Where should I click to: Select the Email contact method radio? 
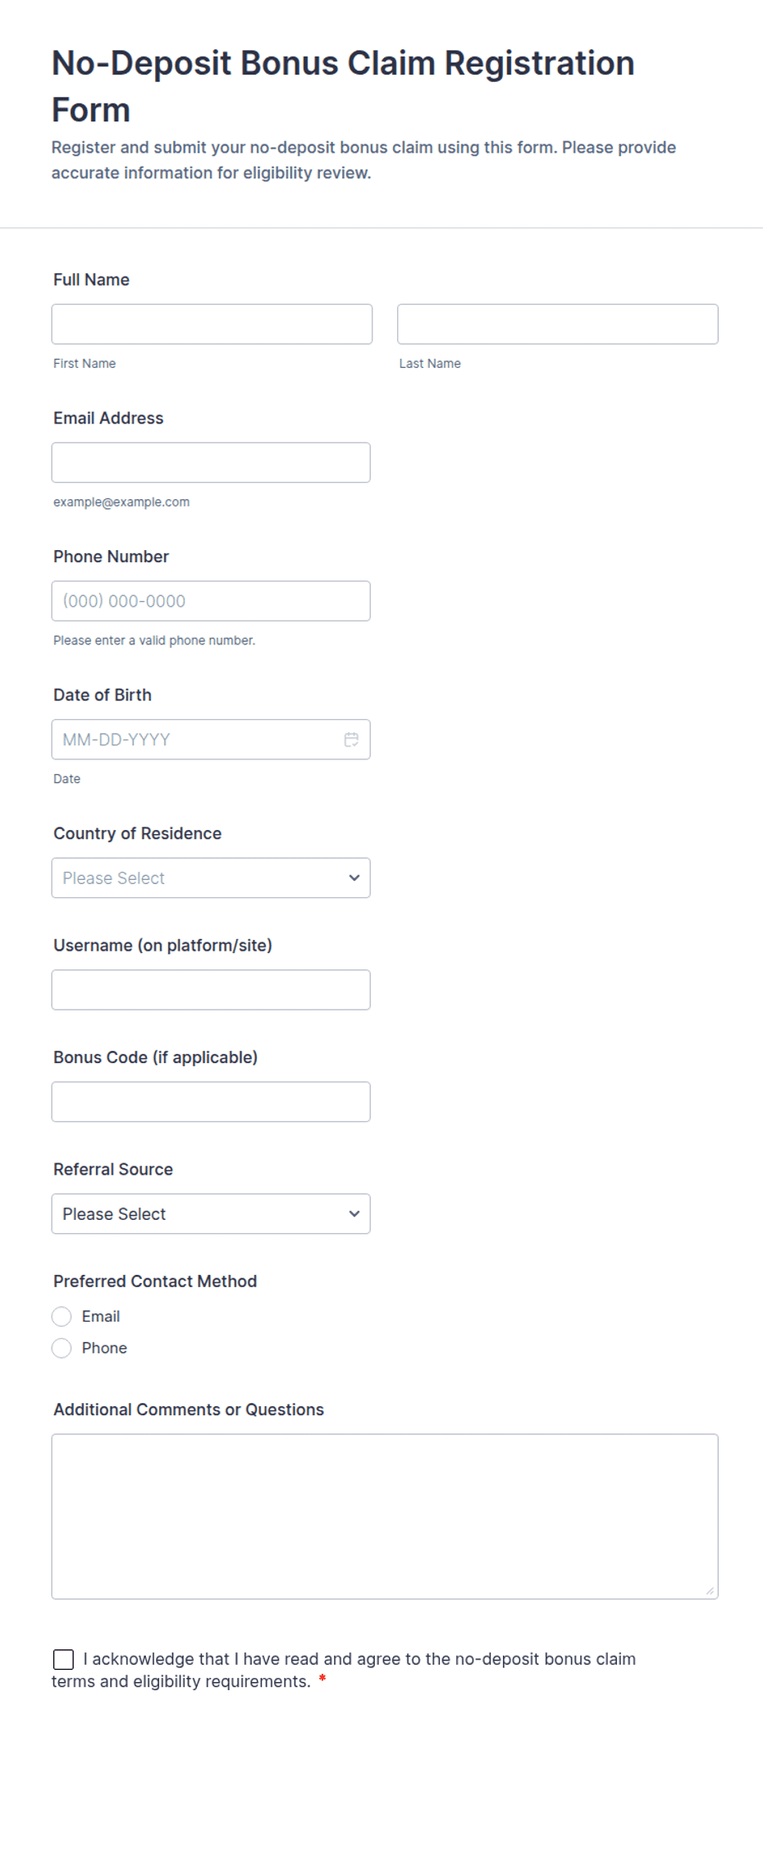point(62,1317)
